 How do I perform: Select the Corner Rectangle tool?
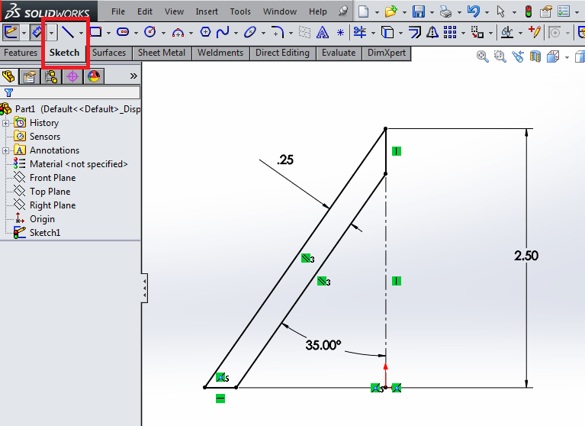[x=95, y=32]
